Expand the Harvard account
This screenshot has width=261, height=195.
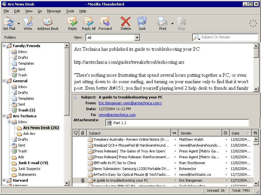4,180
